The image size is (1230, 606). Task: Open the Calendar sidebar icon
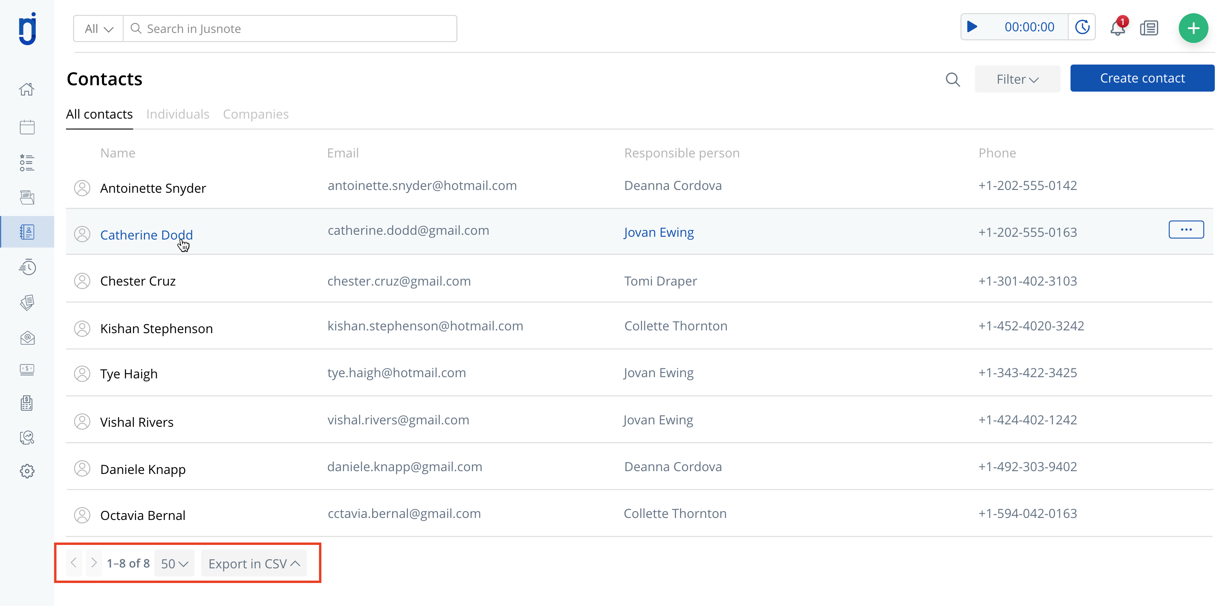pyautogui.click(x=27, y=127)
